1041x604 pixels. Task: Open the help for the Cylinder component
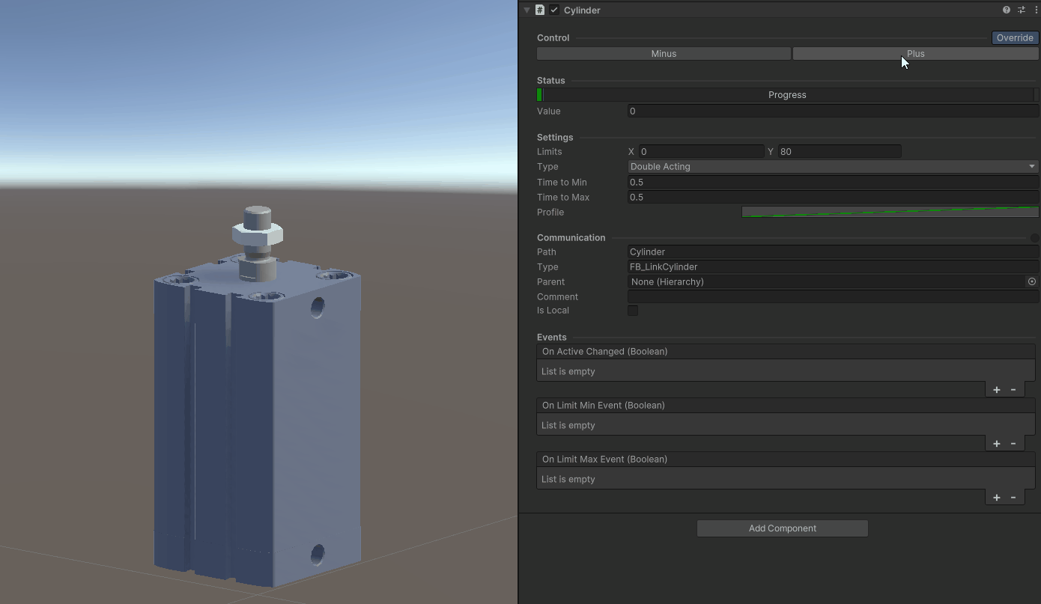[x=1006, y=10]
